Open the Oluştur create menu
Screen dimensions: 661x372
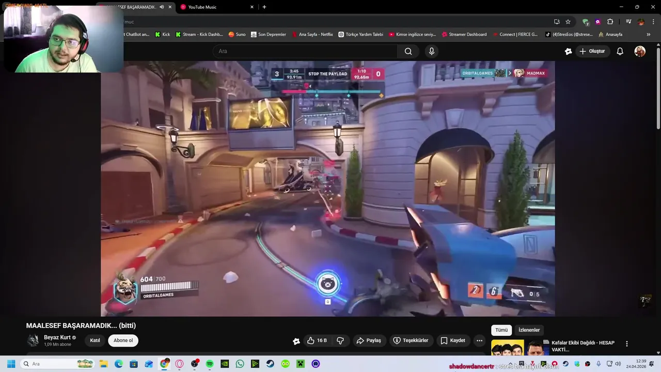coord(592,51)
